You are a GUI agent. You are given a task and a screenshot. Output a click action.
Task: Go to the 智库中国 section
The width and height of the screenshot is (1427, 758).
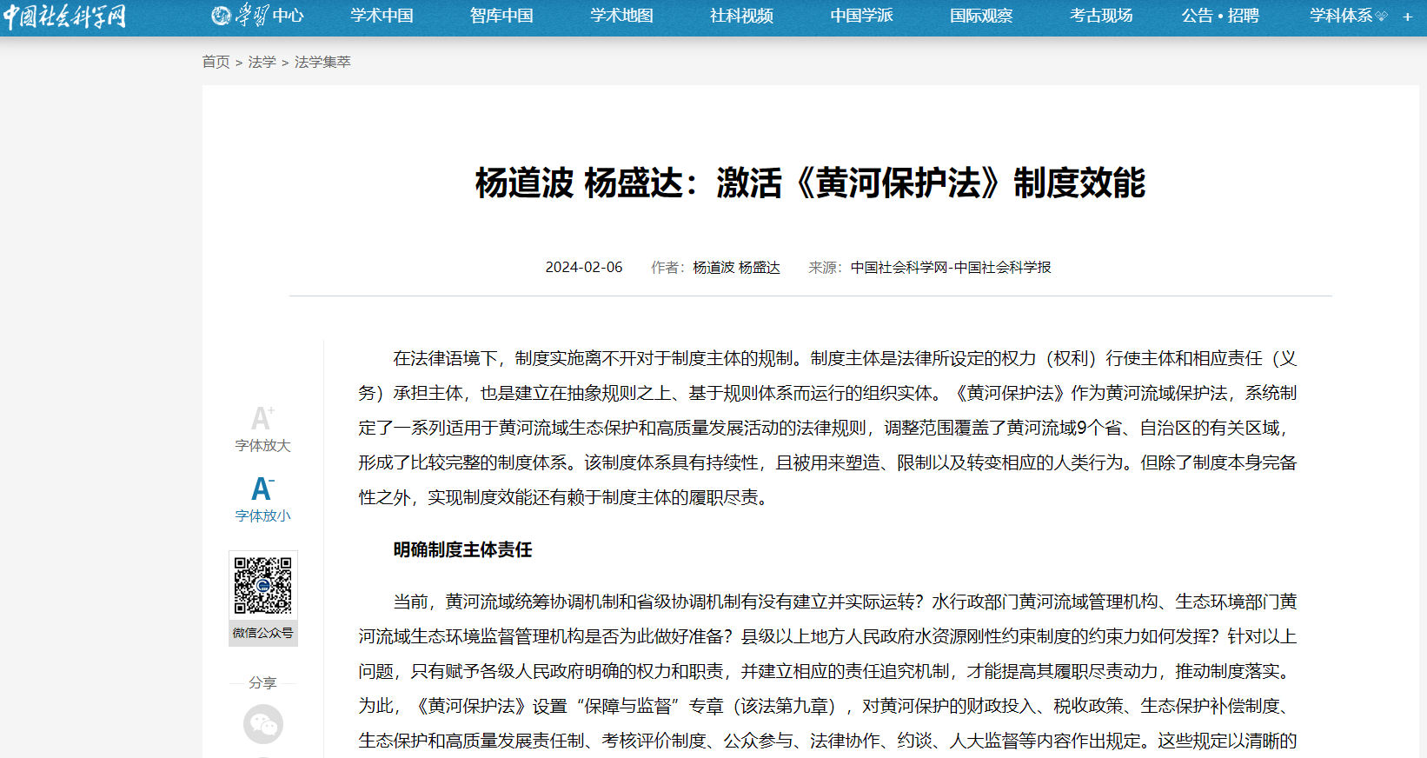point(501,16)
